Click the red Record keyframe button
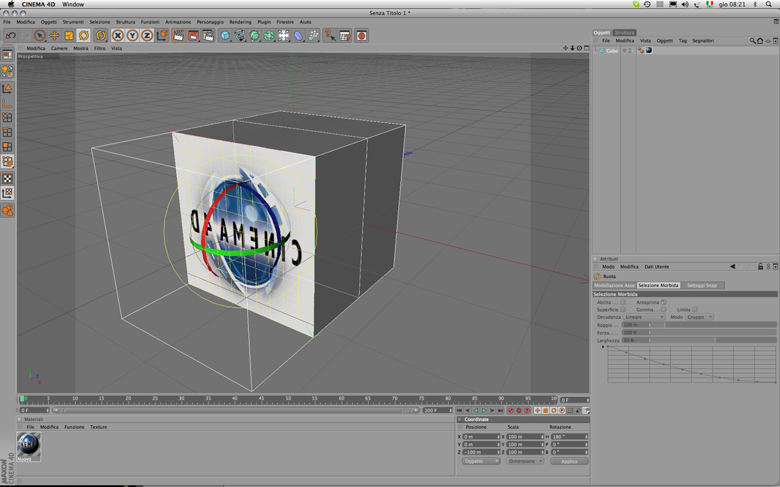Viewport: 780px width, 487px height. tap(510, 411)
